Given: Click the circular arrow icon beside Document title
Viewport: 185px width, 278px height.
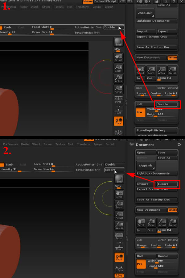Looking at the screenshot, I should pyautogui.click(x=179, y=145).
